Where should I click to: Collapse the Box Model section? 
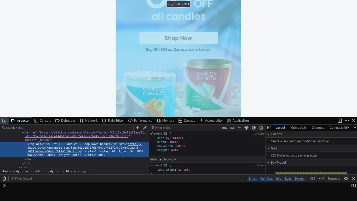[268, 163]
